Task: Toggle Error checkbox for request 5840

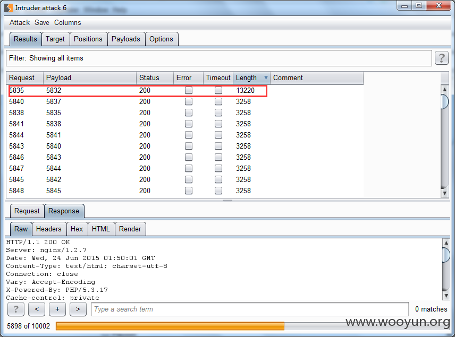Action: click(x=189, y=101)
